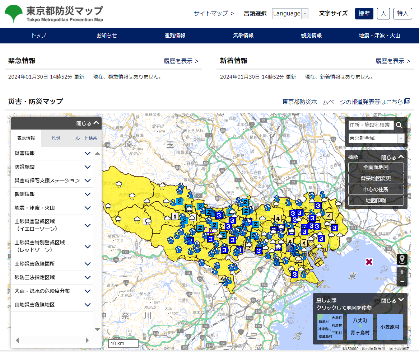Collapse the left panel with 閉じる
The height and width of the screenshot is (352, 419).
pyautogui.click(x=87, y=123)
